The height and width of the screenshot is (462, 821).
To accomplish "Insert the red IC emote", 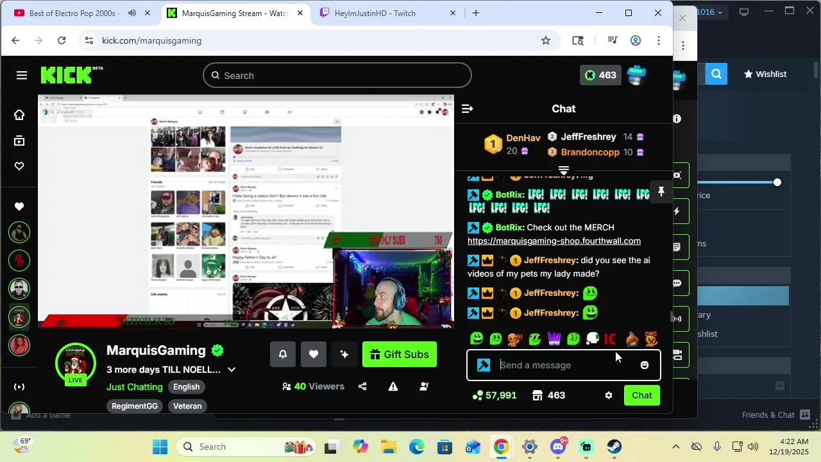I will 610,338.
